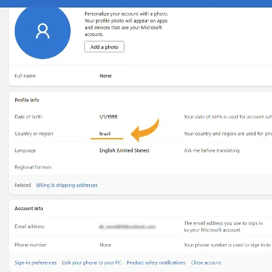The width and height of the screenshot is (272, 272).
Task: Click the blue profile avatar icon
Action: pyautogui.click(x=43, y=31)
